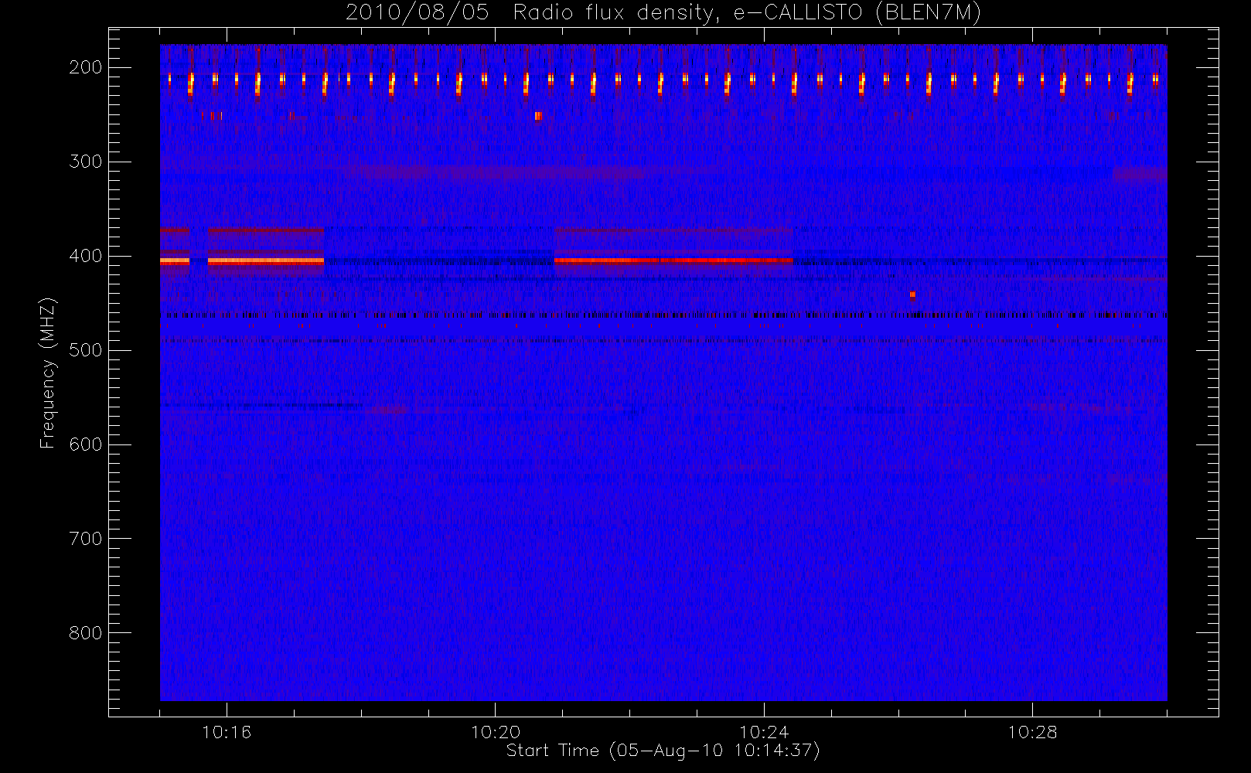Click the 10:16 time tick label

pyautogui.click(x=227, y=732)
